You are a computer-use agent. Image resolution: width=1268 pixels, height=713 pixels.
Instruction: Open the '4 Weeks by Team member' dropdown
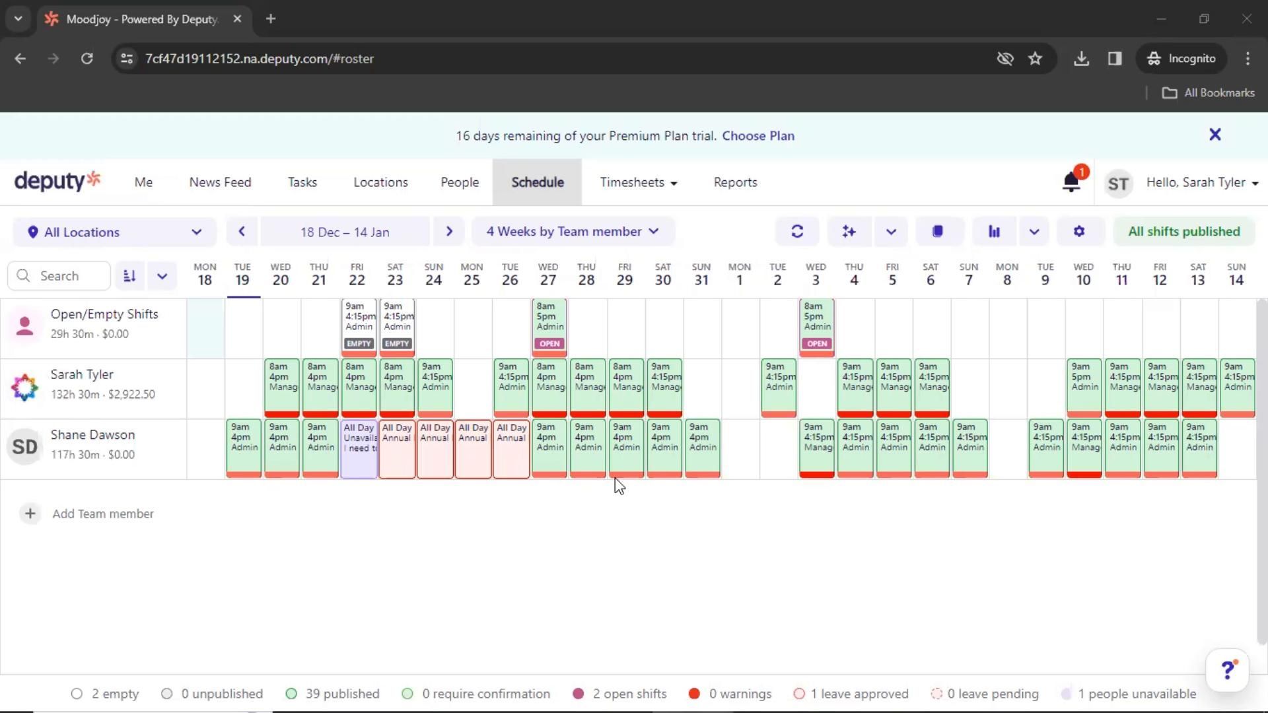click(x=573, y=232)
